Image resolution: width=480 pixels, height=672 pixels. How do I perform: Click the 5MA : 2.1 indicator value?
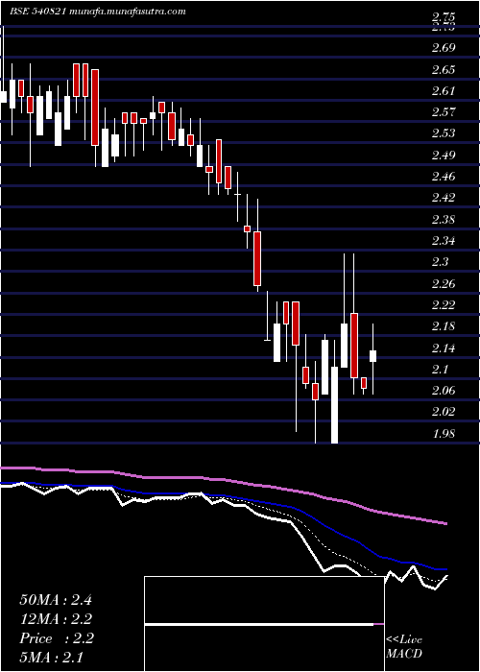point(52,657)
